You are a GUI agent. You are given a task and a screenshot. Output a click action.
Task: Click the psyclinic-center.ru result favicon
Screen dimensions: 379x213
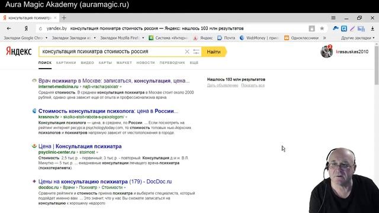[34, 146]
